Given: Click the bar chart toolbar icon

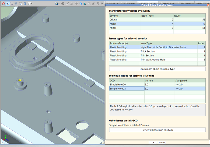Looking at the screenshot, I should (85, 4).
